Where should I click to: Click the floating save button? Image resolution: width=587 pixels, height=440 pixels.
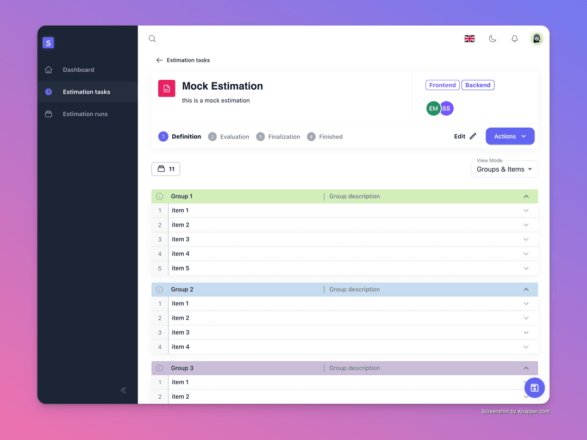[534, 387]
